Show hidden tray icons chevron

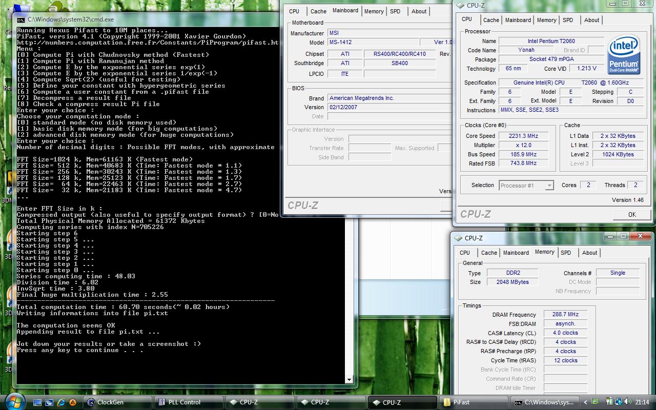click(585, 402)
